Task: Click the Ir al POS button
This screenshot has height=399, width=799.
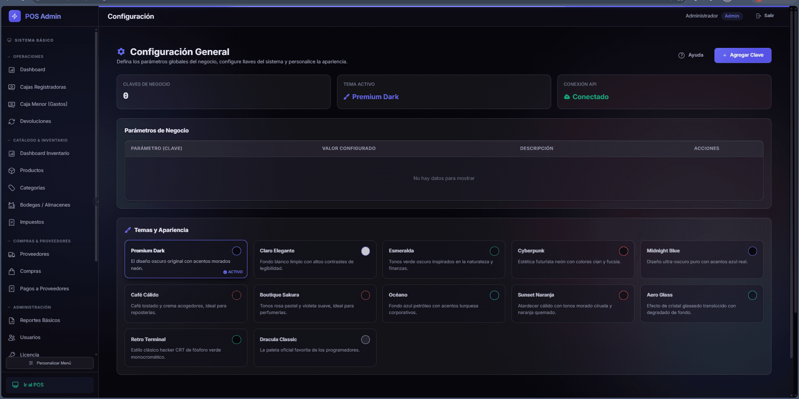Action: point(50,385)
